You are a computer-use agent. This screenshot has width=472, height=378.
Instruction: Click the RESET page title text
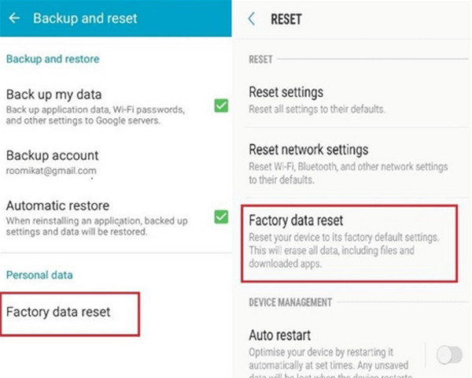(286, 19)
